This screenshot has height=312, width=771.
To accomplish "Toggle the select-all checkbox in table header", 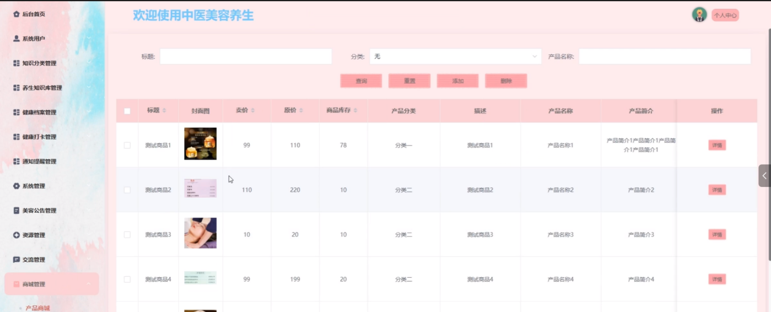I will coord(127,111).
